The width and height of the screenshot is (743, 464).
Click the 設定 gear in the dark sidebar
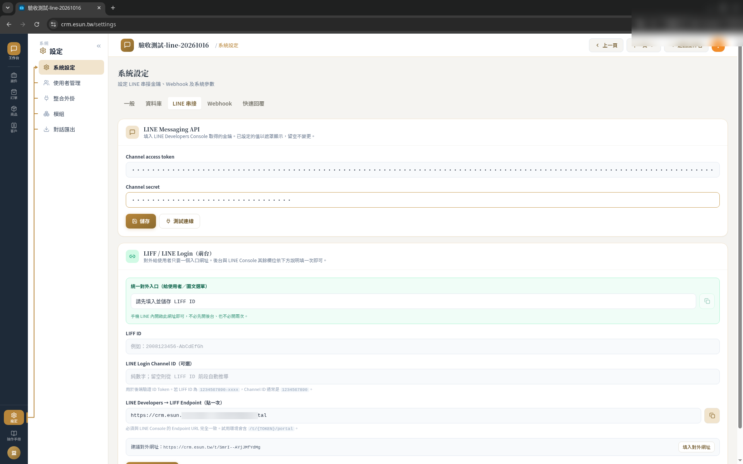click(x=14, y=417)
